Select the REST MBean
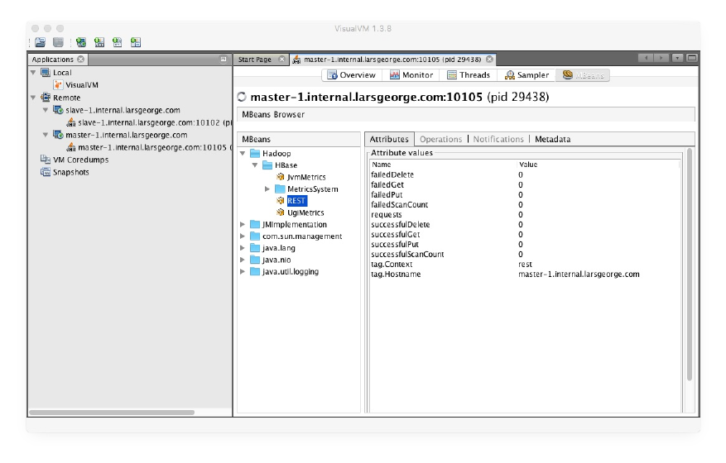The image size is (726, 463). 297,201
